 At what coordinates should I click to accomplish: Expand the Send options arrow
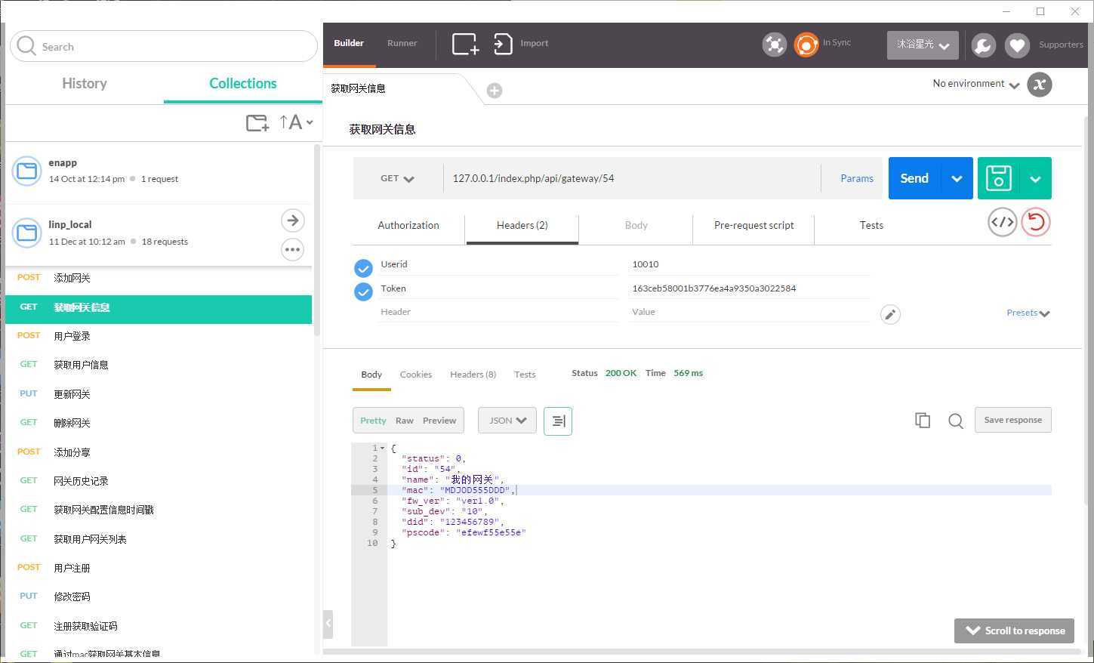[957, 179]
